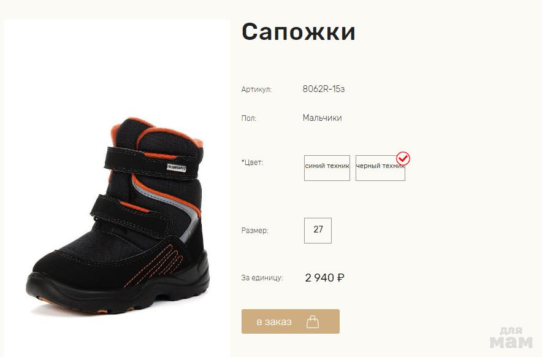Image resolution: width=542 pixels, height=357 pixels.
Task: Click the article number 8062R-15з
Action: coord(324,90)
